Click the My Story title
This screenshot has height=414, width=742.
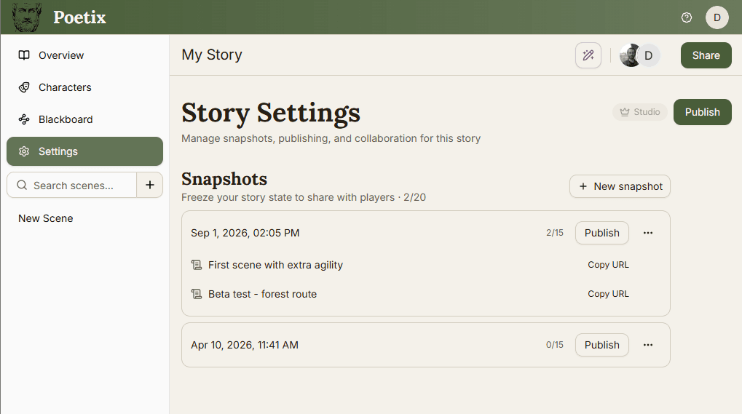click(x=212, y=55)
